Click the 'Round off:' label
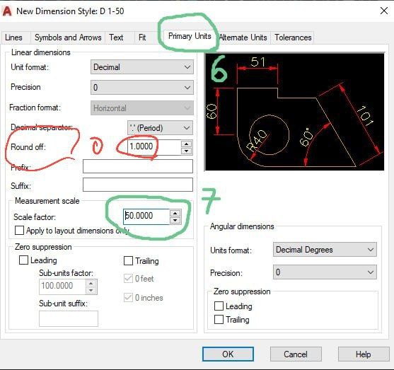Image resolution: width=394 pixels, height=370 pixels. [x=28, y=147]
